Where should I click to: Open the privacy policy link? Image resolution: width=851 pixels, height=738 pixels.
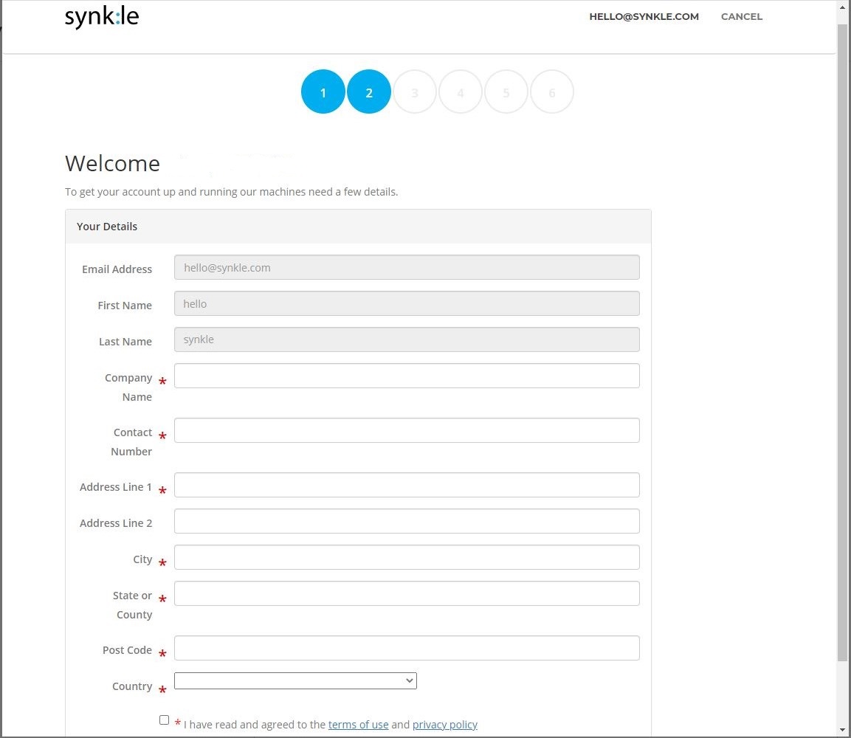(x=444, y=725)
